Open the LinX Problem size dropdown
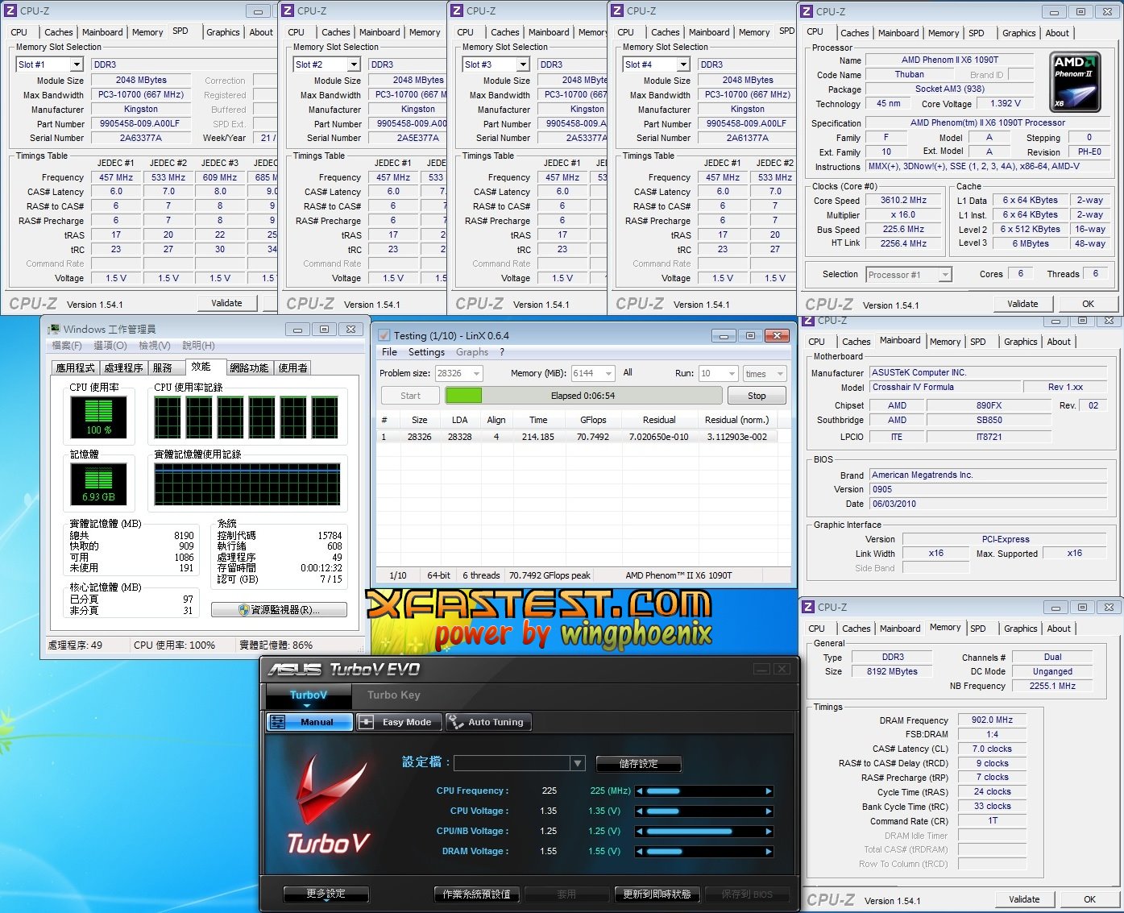The width and height of the screenshot is (1124, 913). tap(476, 374)
